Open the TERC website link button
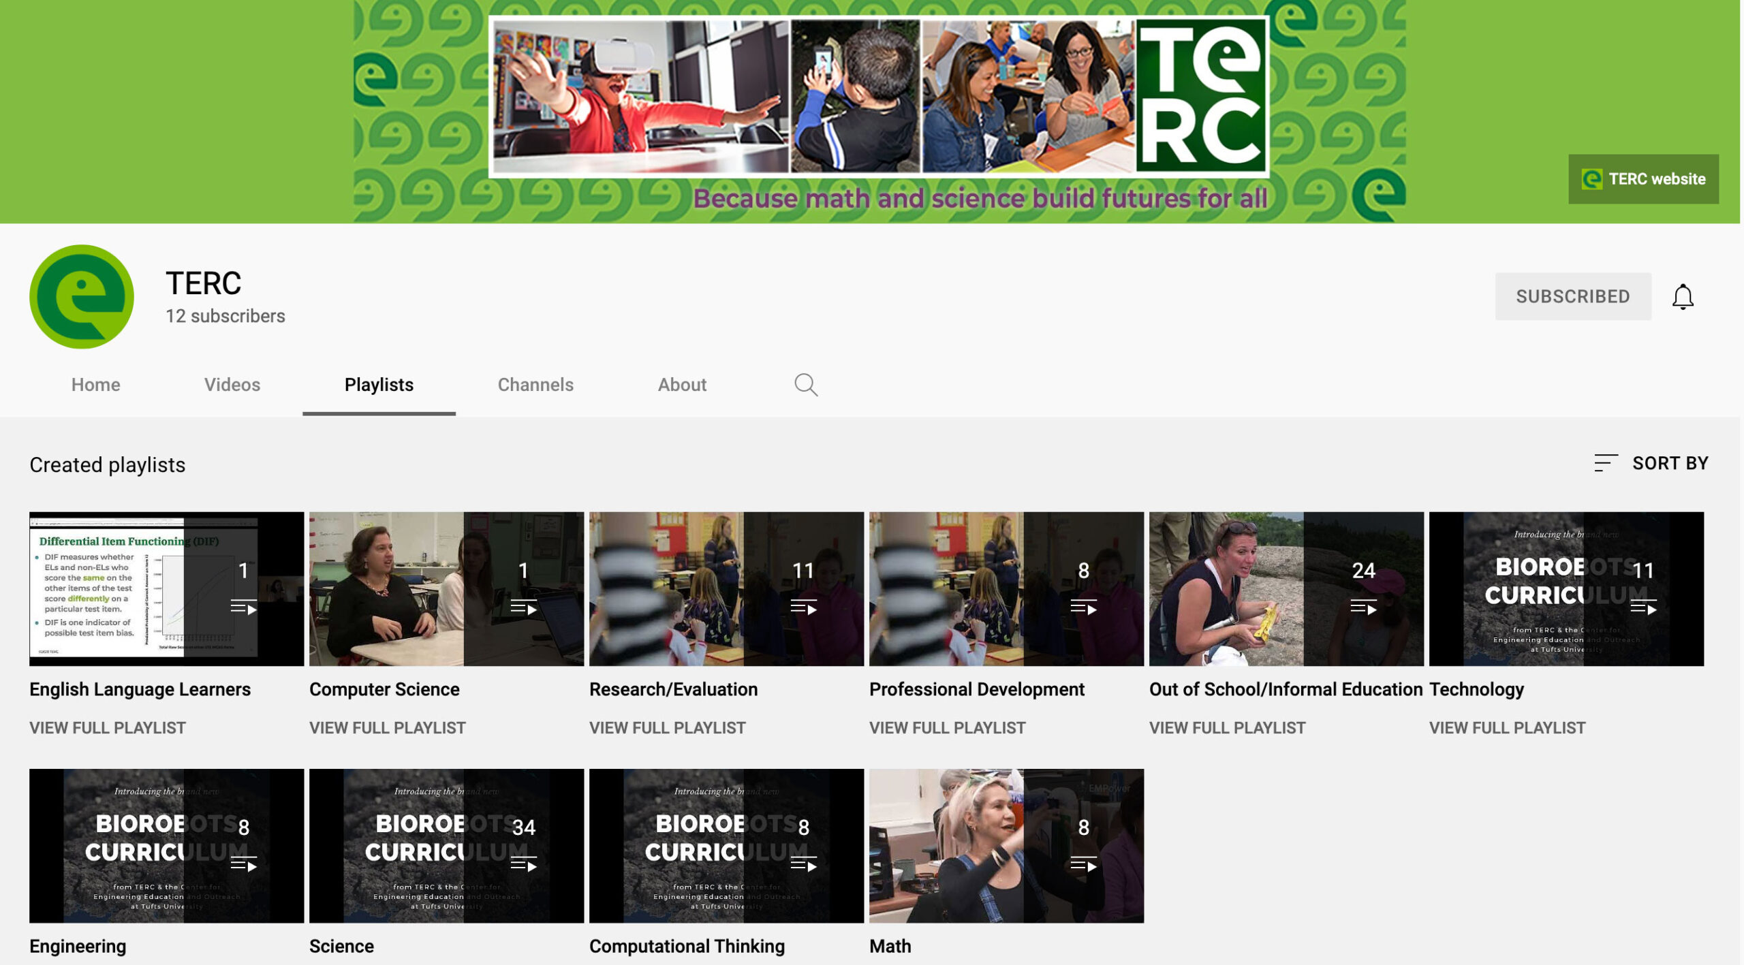This screenshot has width=1744, height=965. [x=1642, y=179]
